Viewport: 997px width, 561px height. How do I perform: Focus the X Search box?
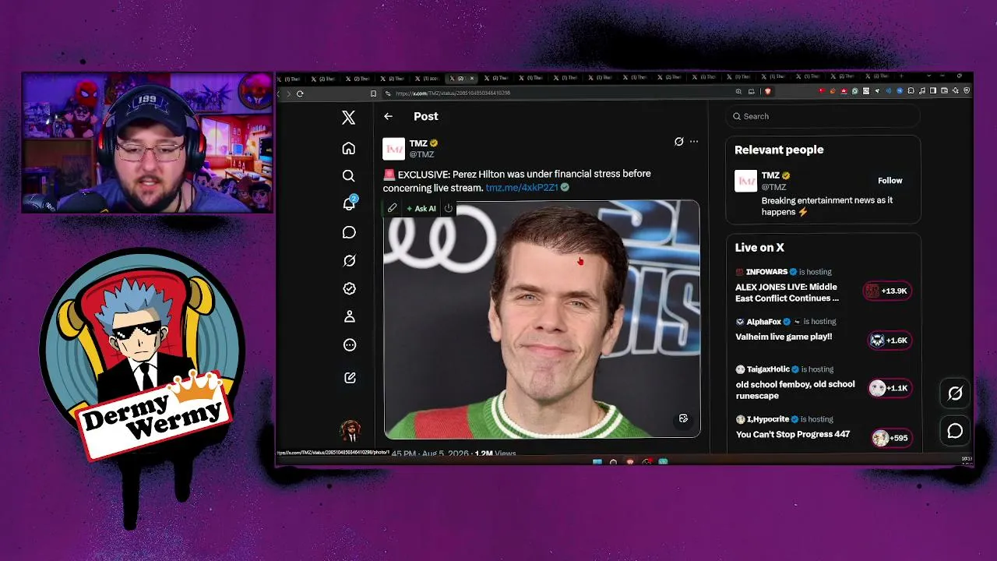point(823,116)
